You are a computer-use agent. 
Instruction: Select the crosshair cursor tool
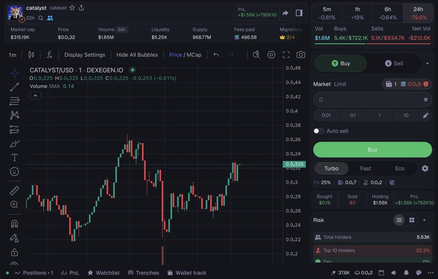tap(15, 73)
